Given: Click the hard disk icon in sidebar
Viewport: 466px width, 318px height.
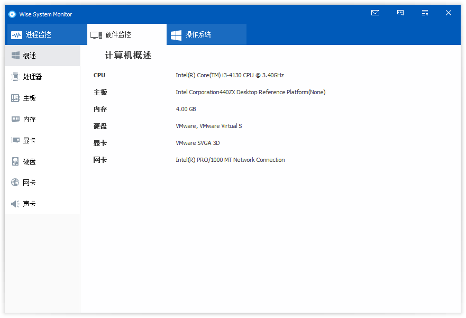Looking at the screenshot, I should point(15,161).
